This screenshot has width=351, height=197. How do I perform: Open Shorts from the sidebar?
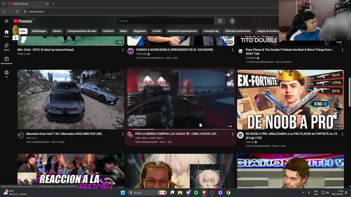pos(7,47)
